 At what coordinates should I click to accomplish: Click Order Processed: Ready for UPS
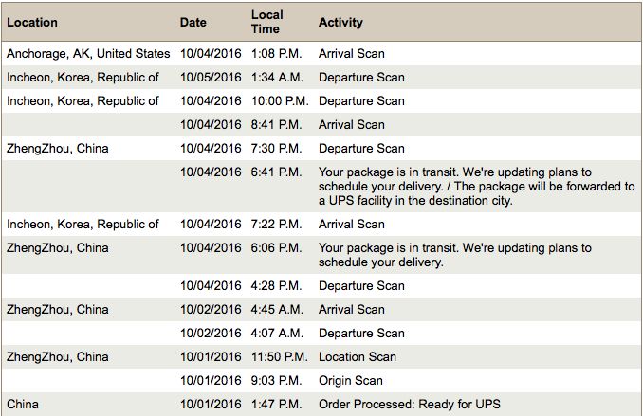(410, 404)
